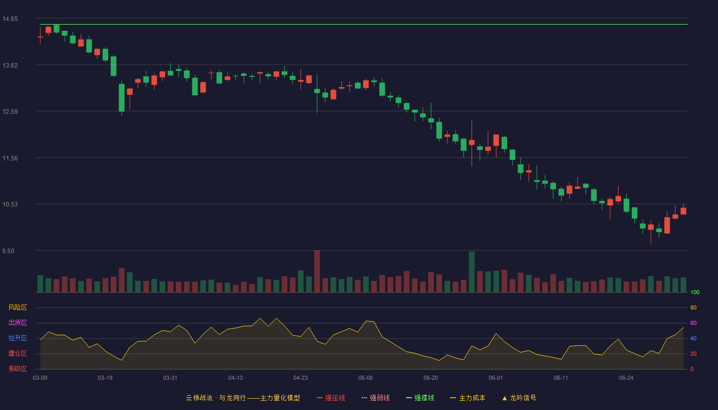718x410 pixels.
Task: Click the 11.56 price axis label
Action: click(10, 158)
